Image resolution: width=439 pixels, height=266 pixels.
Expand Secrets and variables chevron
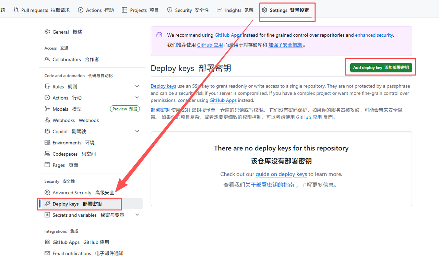[137, 215]
